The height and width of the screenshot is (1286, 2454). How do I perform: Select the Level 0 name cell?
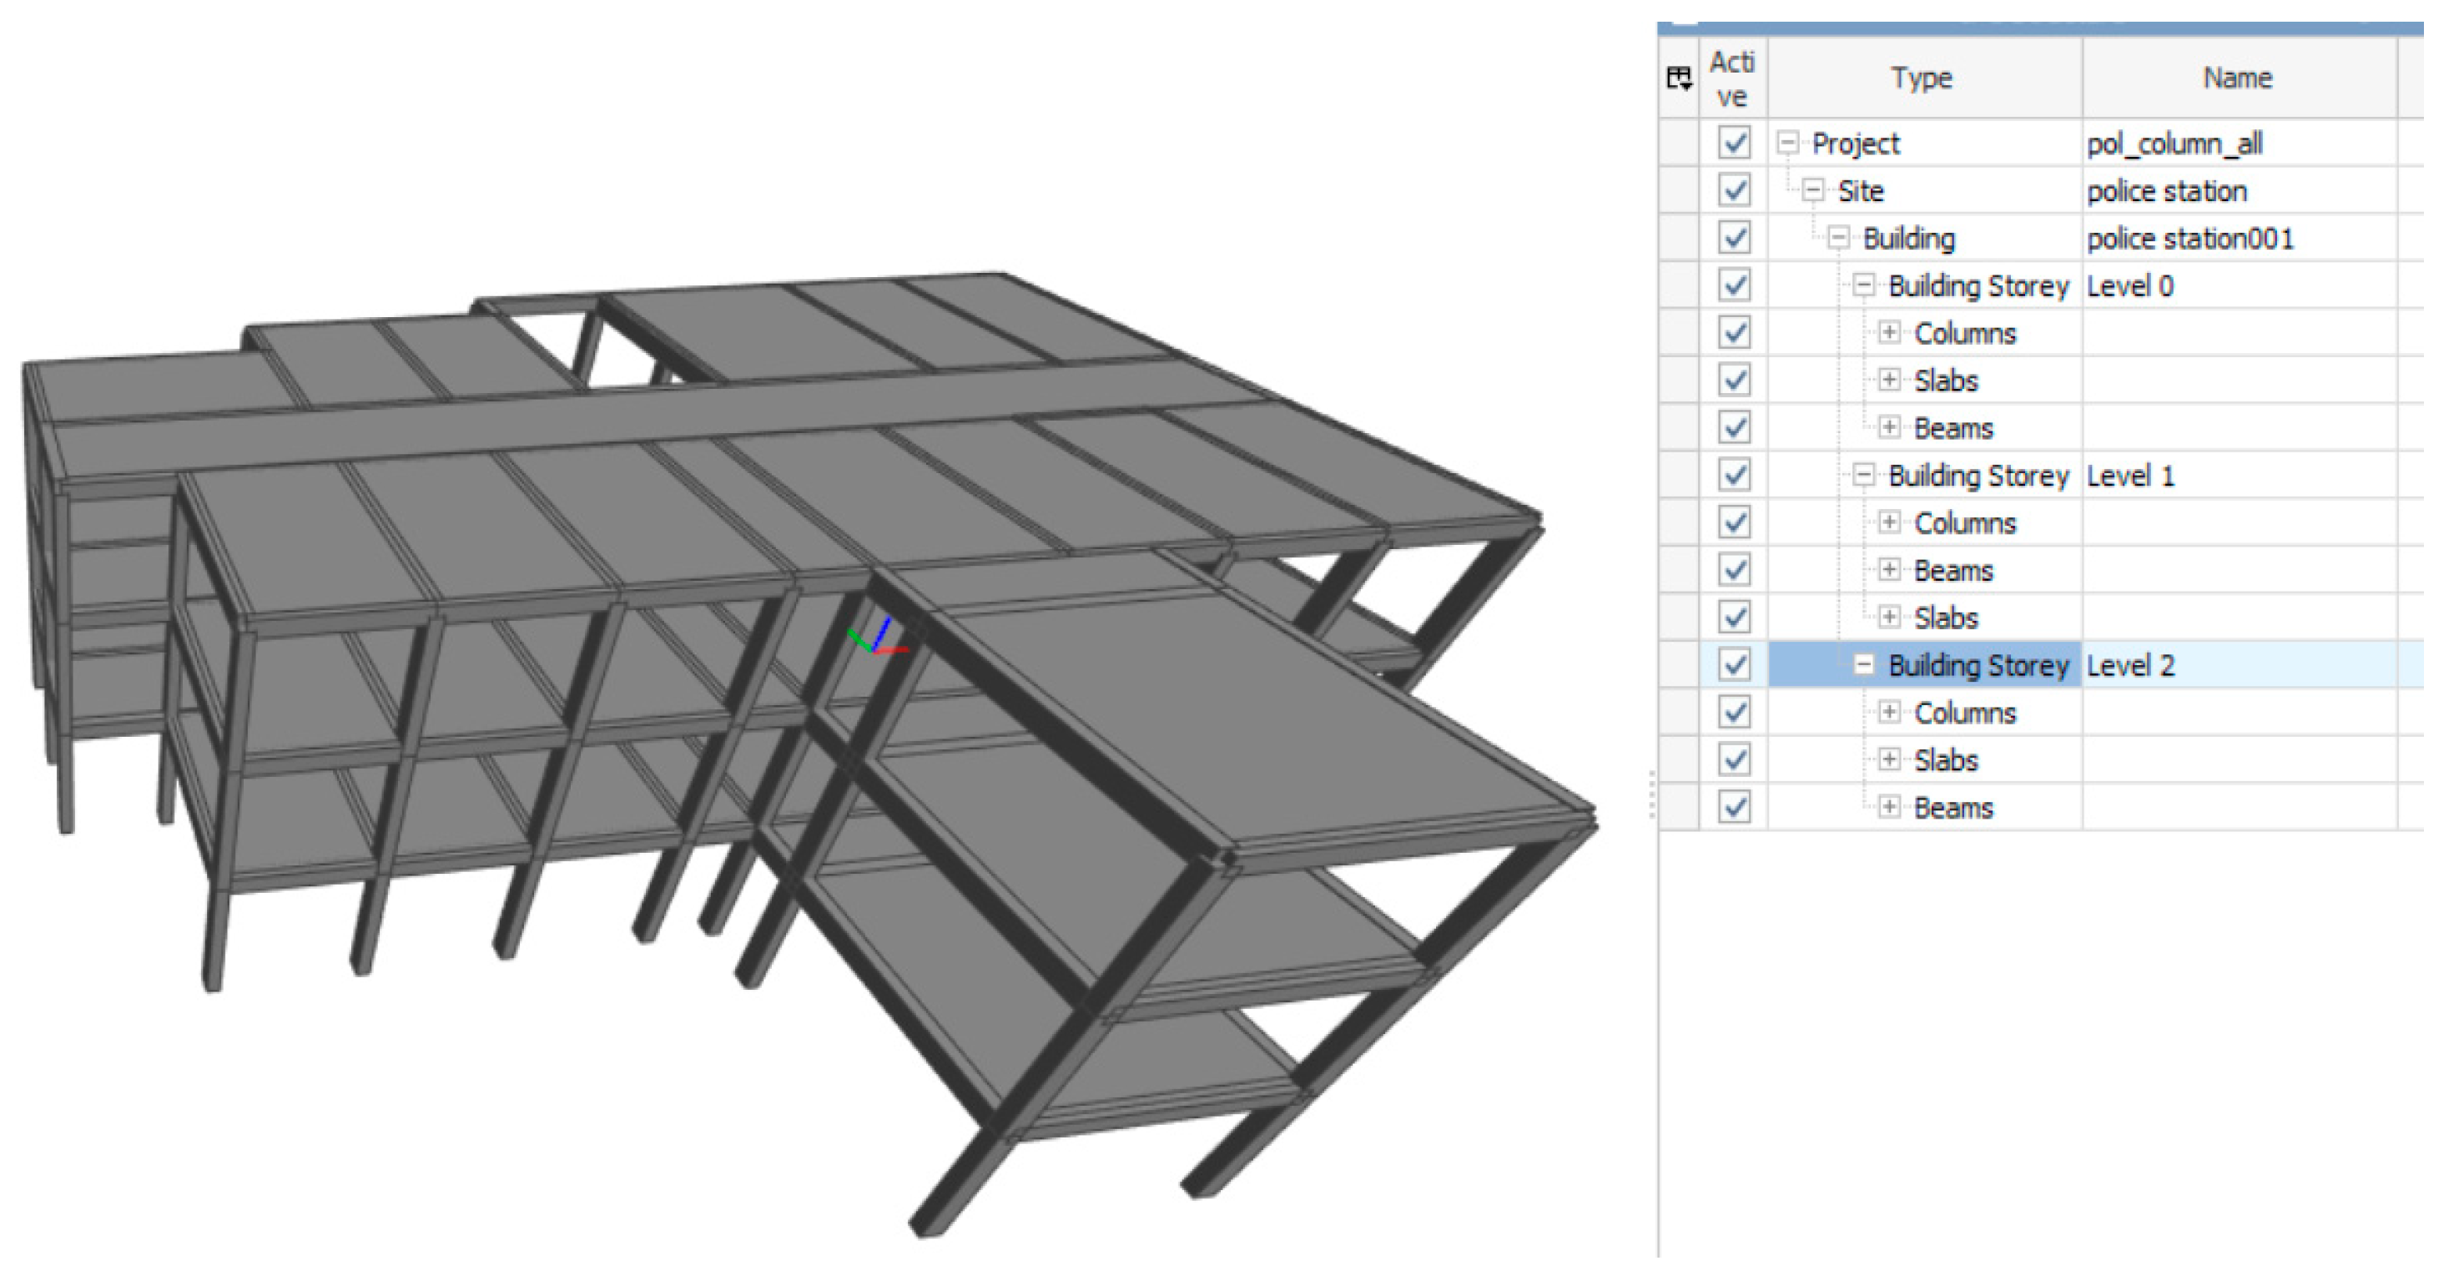(2130, 285)
